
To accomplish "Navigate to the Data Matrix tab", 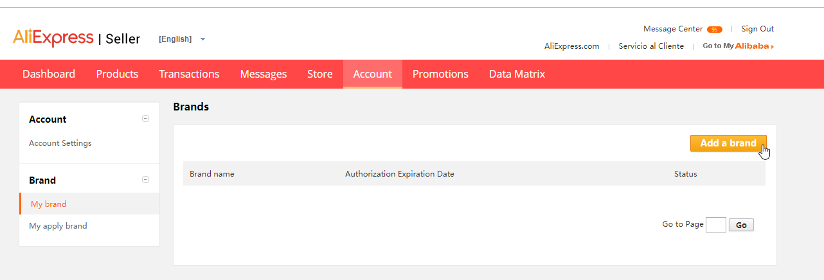I will pyautogui.click(x=517, y=74).
